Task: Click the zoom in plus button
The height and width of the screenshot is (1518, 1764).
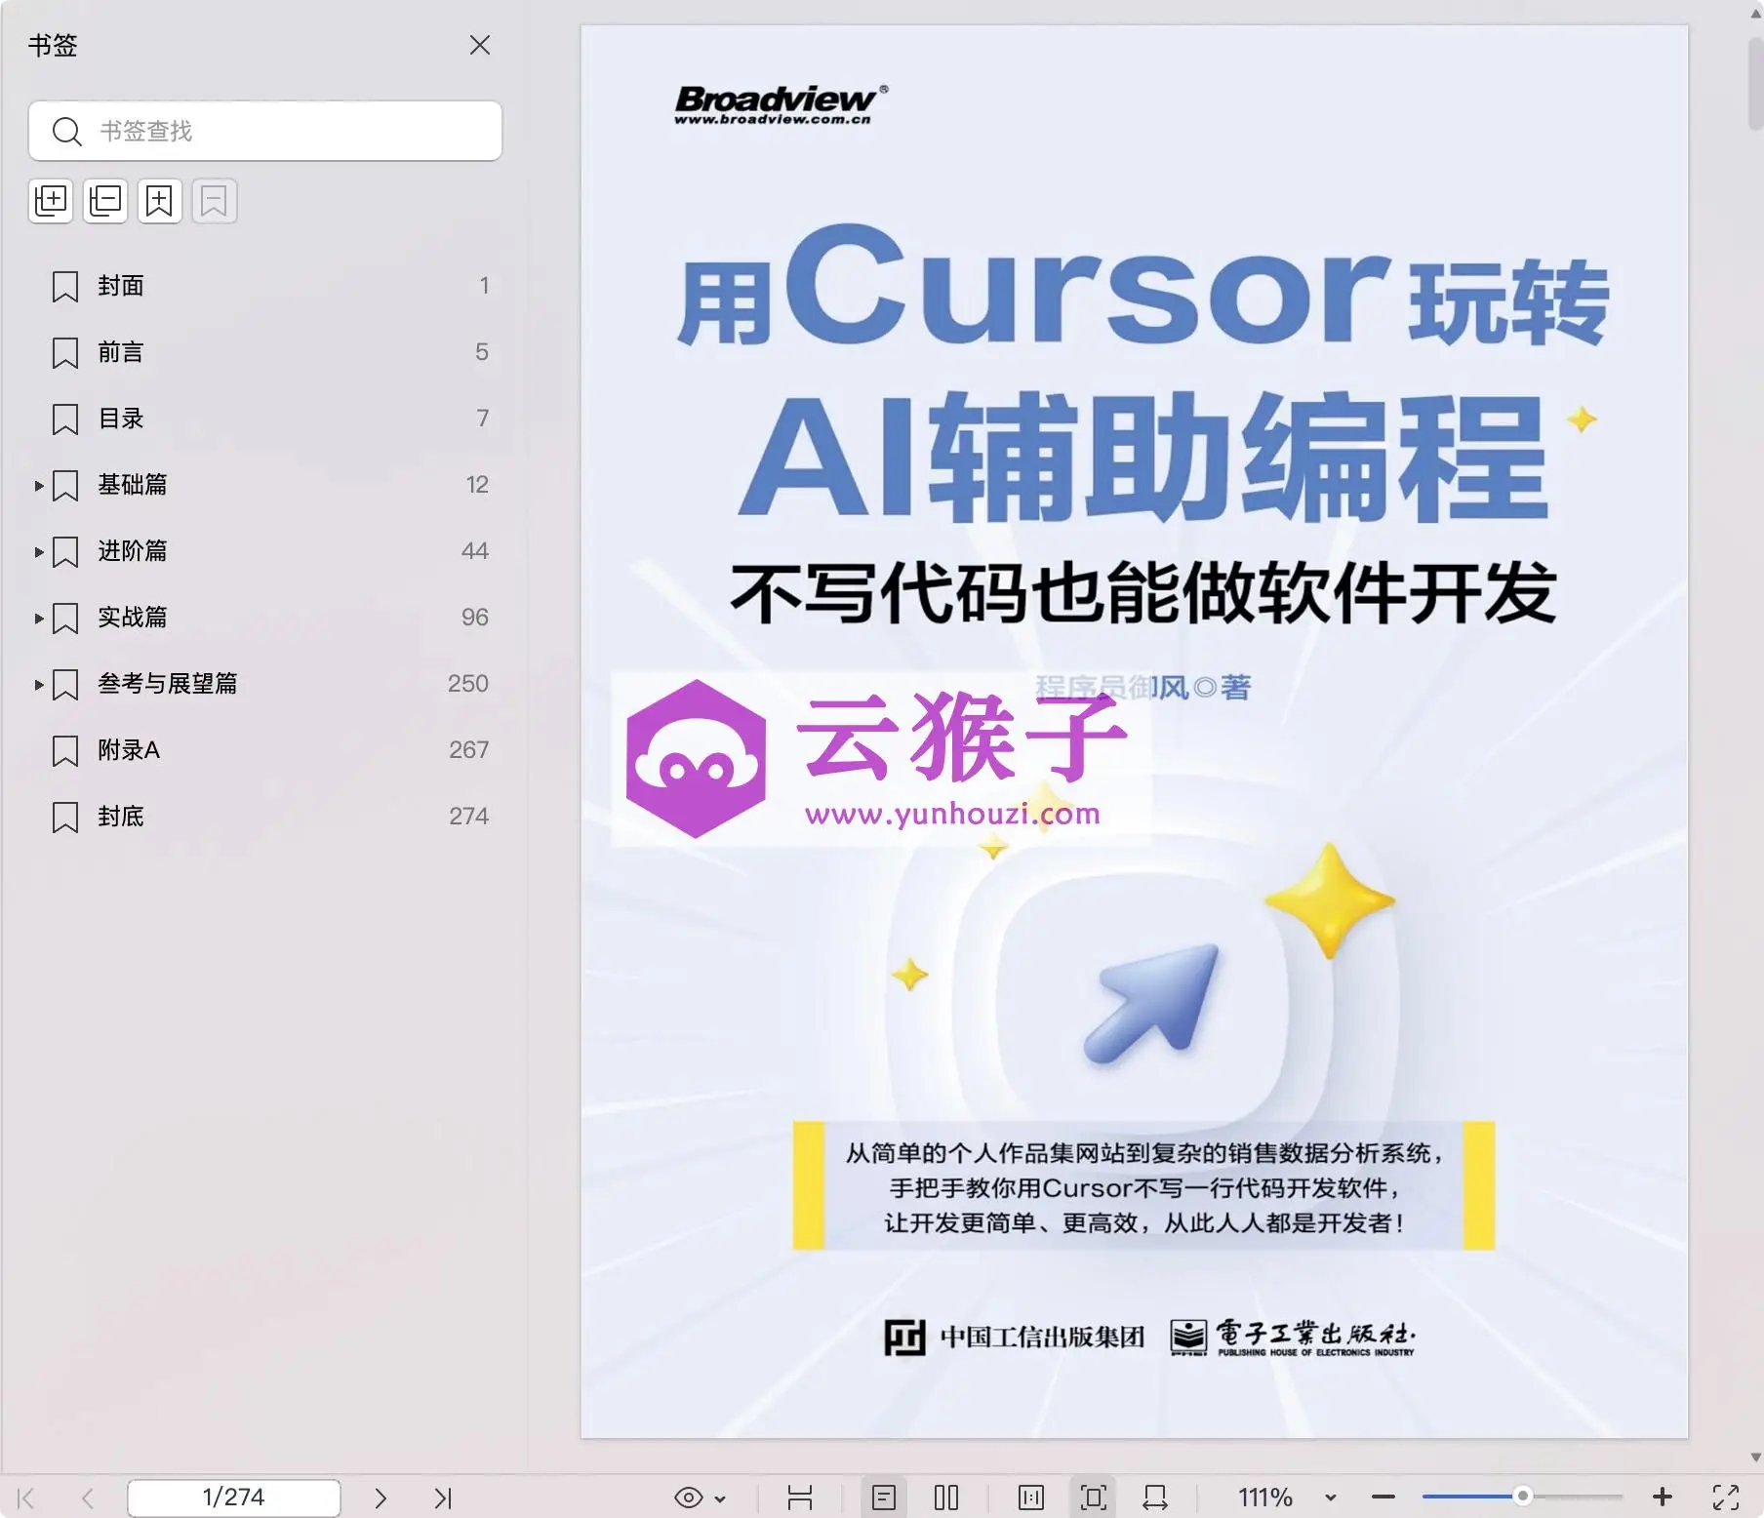Action: pyautogui.click(x=1663, y=1498)
